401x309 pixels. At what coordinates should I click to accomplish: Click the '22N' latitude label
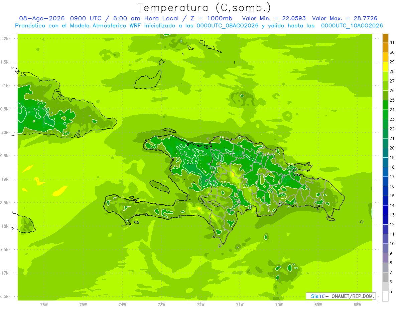click(5, 39)
